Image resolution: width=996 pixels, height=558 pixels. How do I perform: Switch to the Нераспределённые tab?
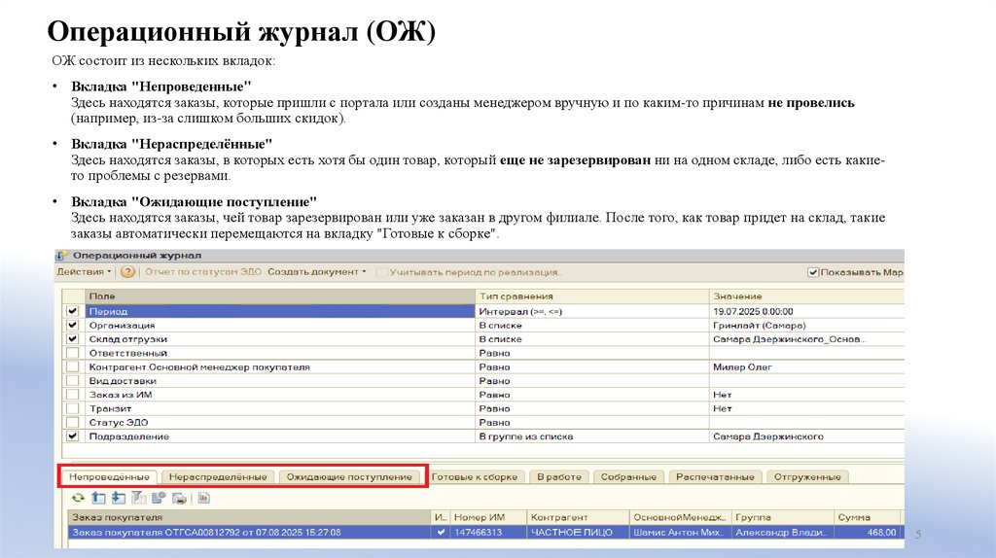[218, 476]
